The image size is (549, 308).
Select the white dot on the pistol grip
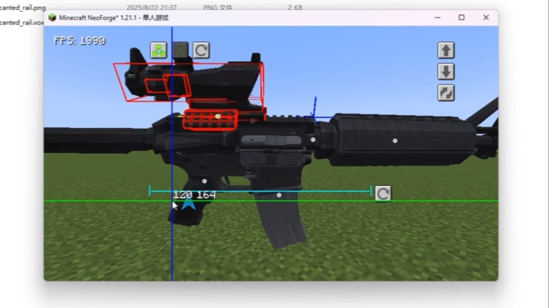click(x=205, y=181)
